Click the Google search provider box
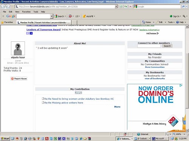The height and width of the screenshot is (141, 189). pos(158,6)
